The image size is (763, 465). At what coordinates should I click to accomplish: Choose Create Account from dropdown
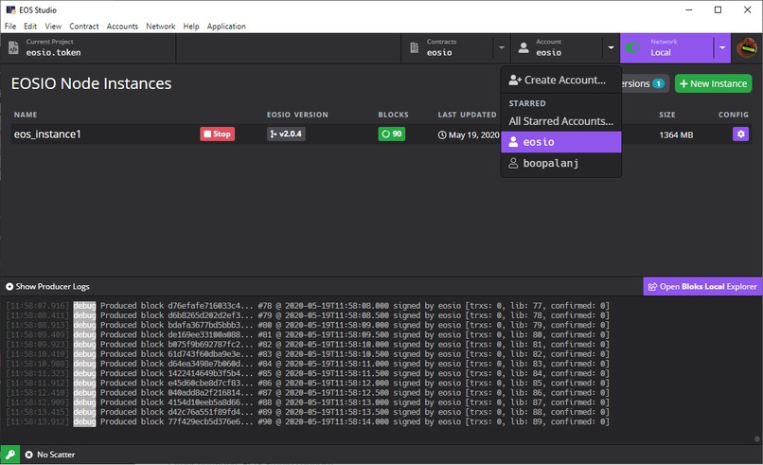coord(561,80)
